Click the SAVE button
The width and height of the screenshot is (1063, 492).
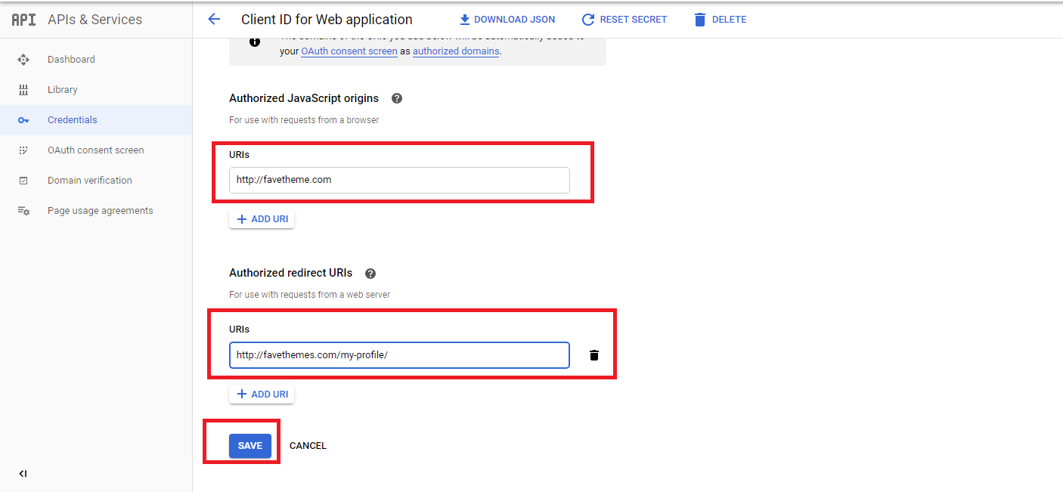[250, 445]
